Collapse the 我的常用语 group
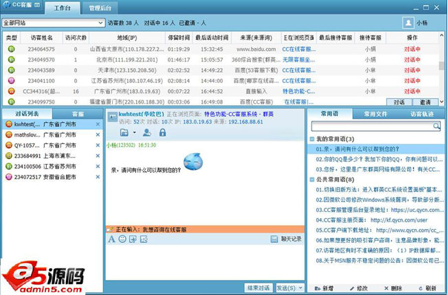The height and width of the screenshot is (295, 447). click(x=312, y=139)
